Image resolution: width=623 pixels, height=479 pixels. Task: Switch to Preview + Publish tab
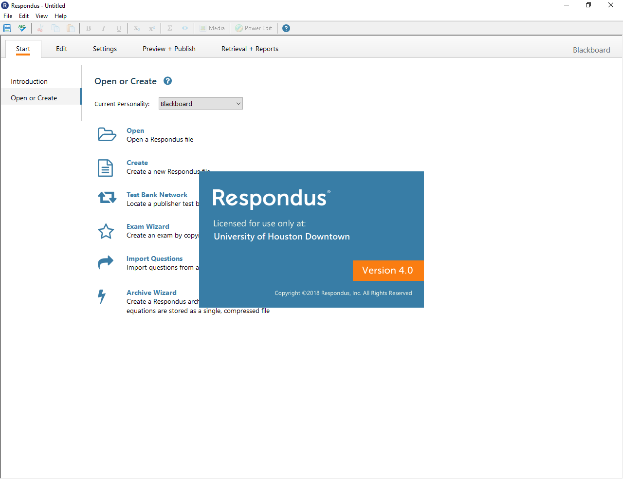click(169, 49)
